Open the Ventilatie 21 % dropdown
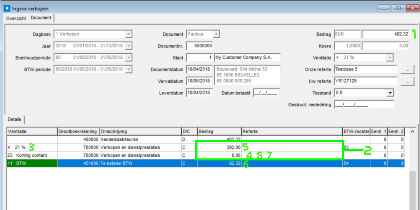420x210 pixels. pyautogui.click(x=390, y=57)
